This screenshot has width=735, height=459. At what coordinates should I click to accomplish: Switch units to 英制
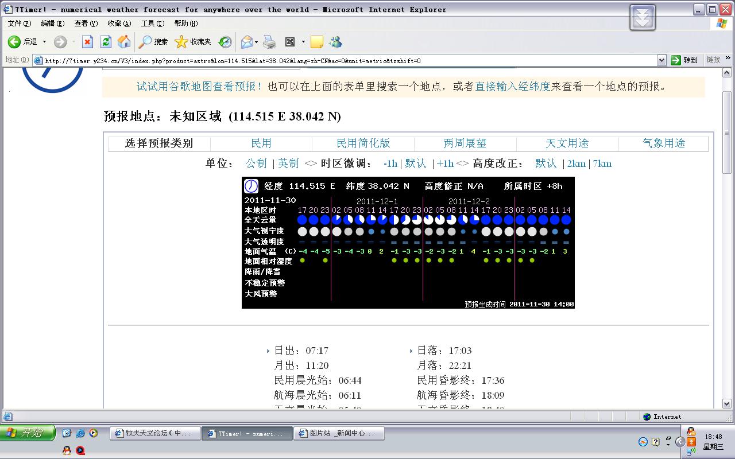click(x=288, y=164)
